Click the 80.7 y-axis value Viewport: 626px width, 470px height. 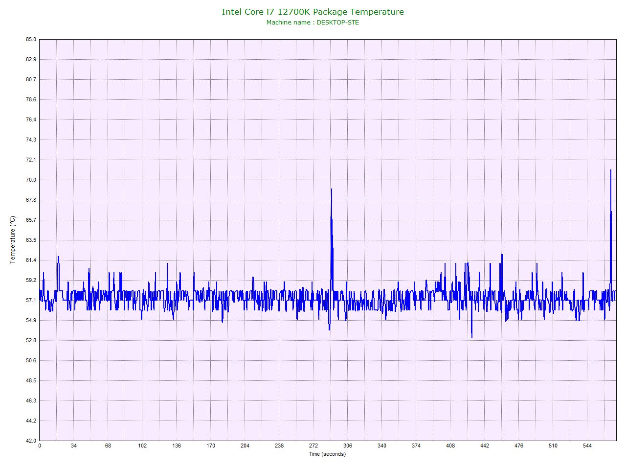pos(31,79)
